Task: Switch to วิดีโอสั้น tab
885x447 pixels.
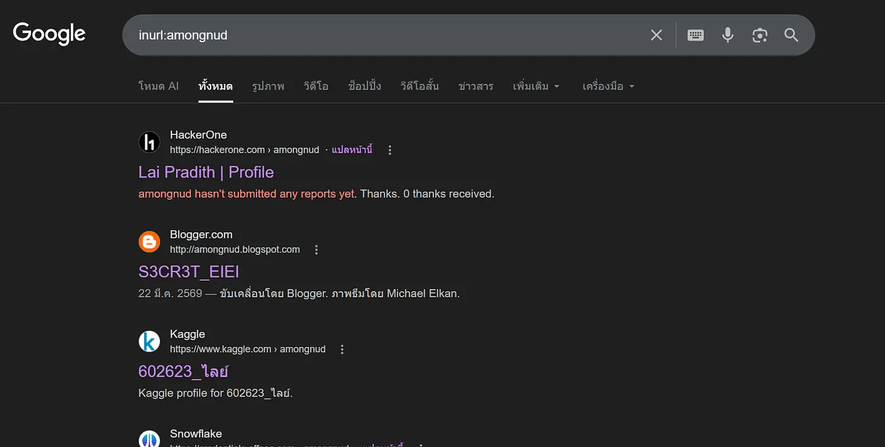Action: tap(420, 86)
